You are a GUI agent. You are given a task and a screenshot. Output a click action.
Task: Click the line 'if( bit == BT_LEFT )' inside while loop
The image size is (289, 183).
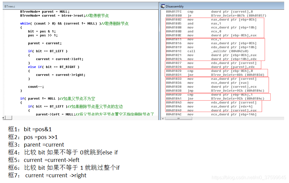pyautogui.click(x=48, y=51)
